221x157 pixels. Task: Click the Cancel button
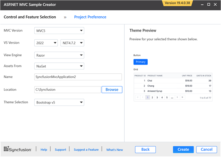coord(206,150)
